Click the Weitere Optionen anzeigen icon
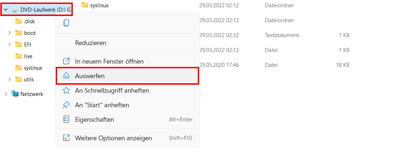 (x=66, y=138)
